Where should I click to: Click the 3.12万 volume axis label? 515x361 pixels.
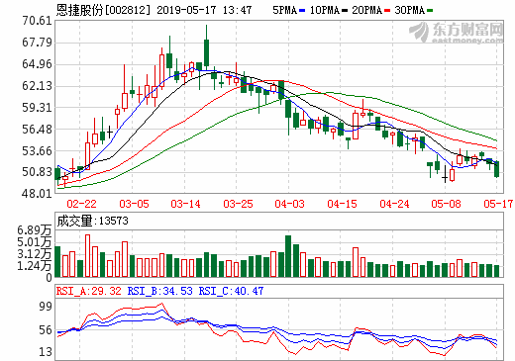click(35, 254)
